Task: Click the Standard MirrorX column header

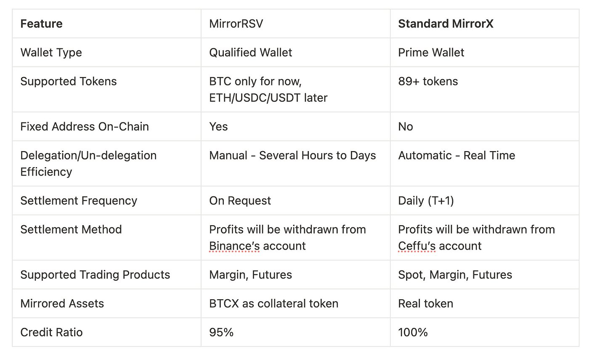Action: (446, 24)
